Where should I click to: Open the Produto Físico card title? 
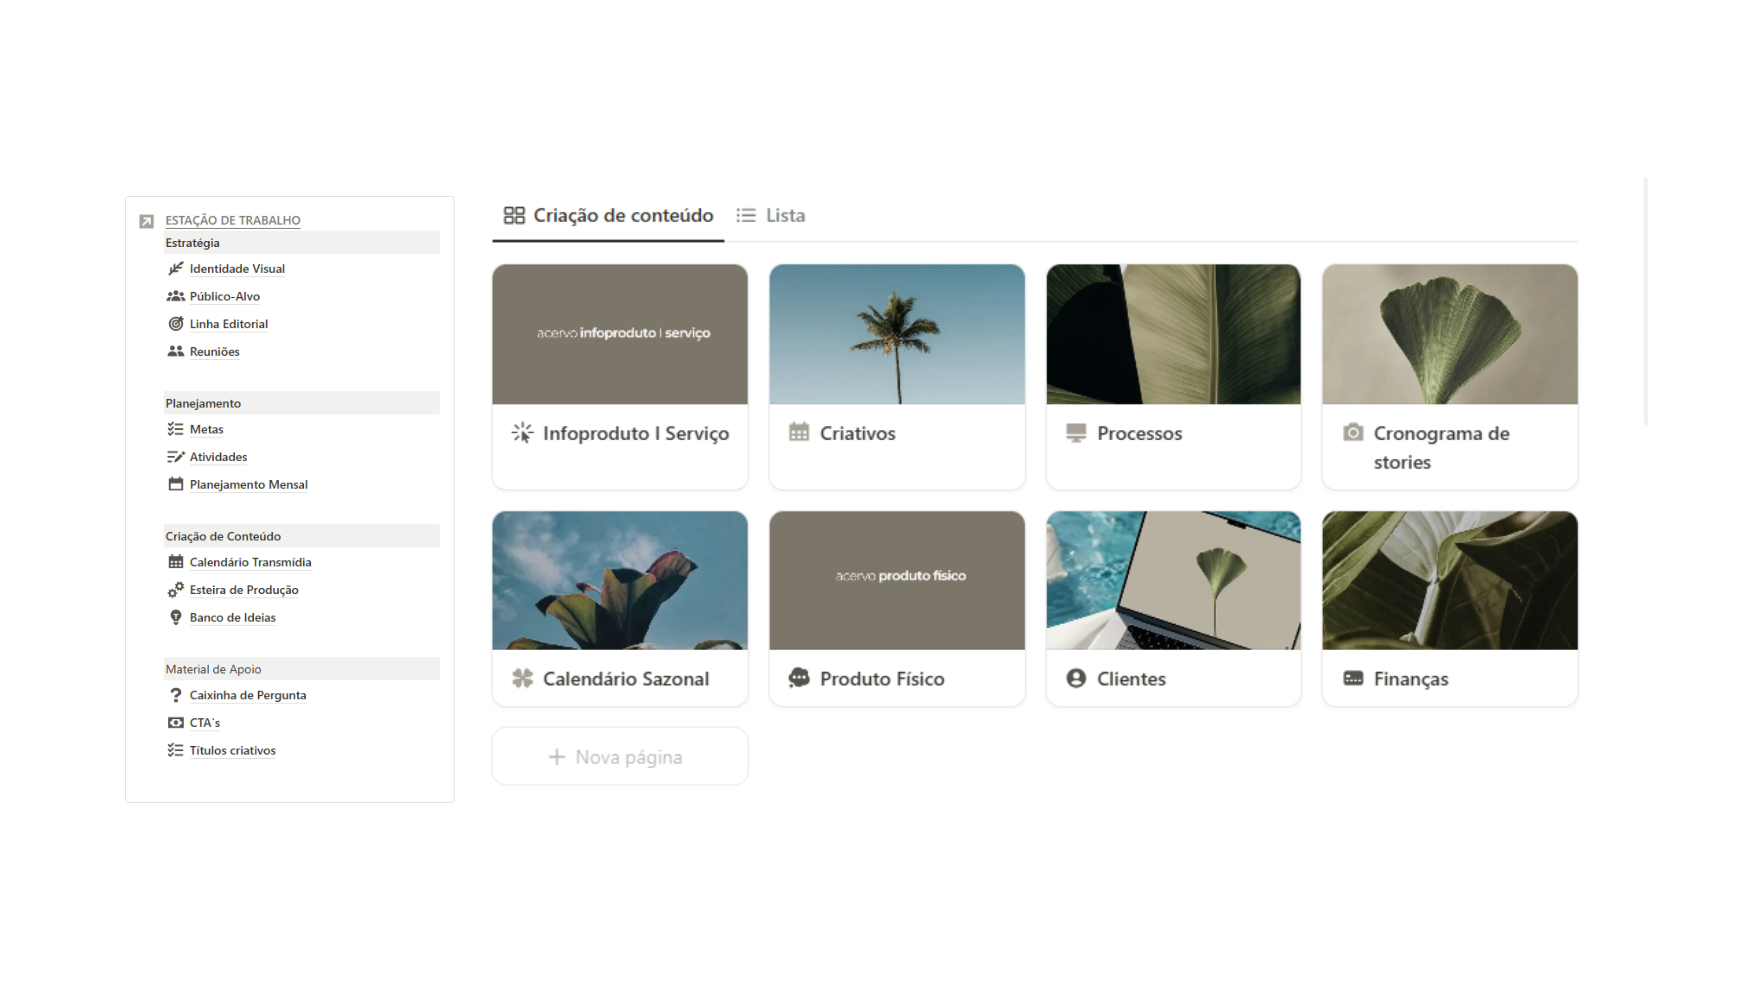click(x=881, y=679)
